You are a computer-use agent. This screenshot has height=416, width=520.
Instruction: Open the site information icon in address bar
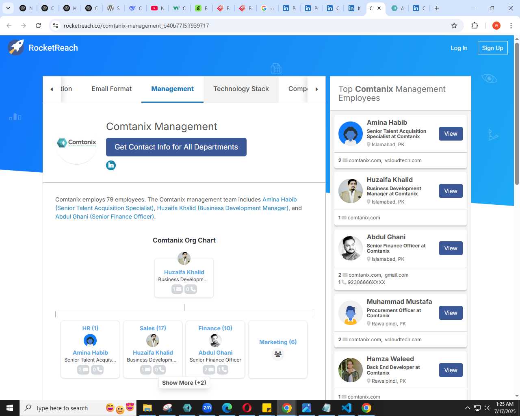click(x=56, y=26)
